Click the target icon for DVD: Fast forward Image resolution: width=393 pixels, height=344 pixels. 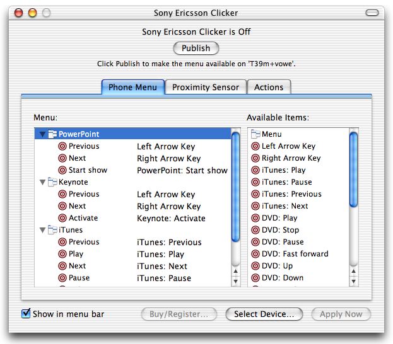[255, 254]
